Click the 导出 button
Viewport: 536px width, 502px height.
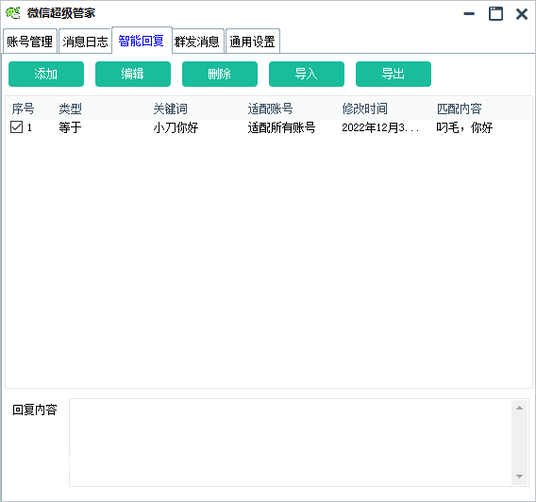[394, 74]
